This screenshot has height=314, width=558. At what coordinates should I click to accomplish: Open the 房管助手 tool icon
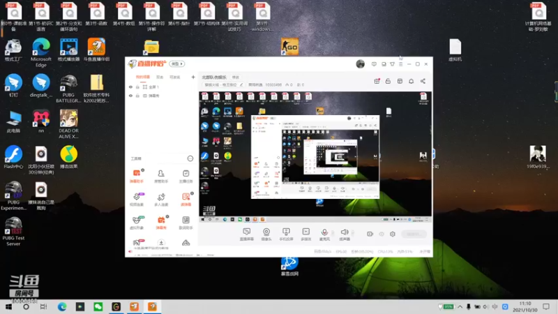coord(161,176)
